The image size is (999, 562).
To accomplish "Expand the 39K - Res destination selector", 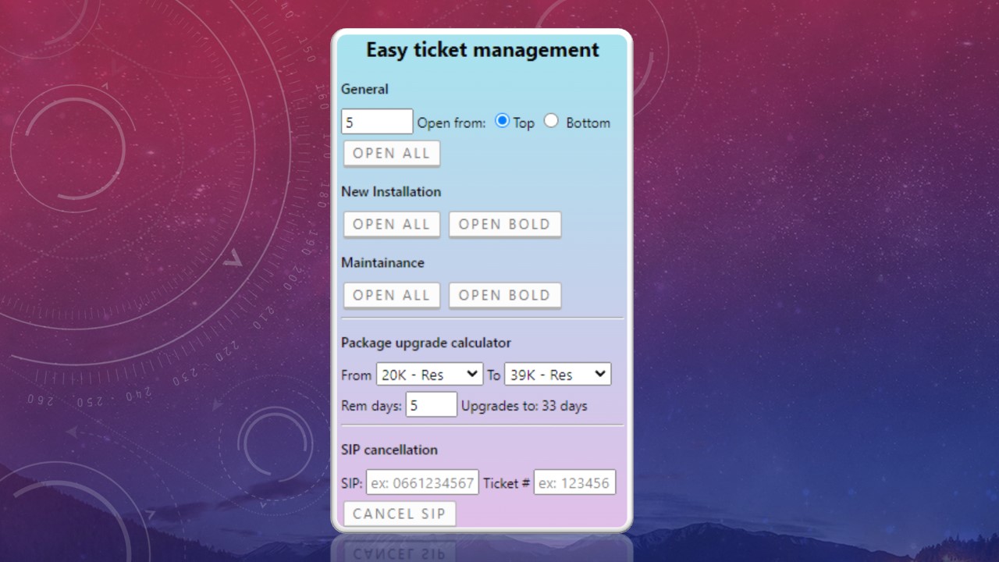I will coord(557,374).
